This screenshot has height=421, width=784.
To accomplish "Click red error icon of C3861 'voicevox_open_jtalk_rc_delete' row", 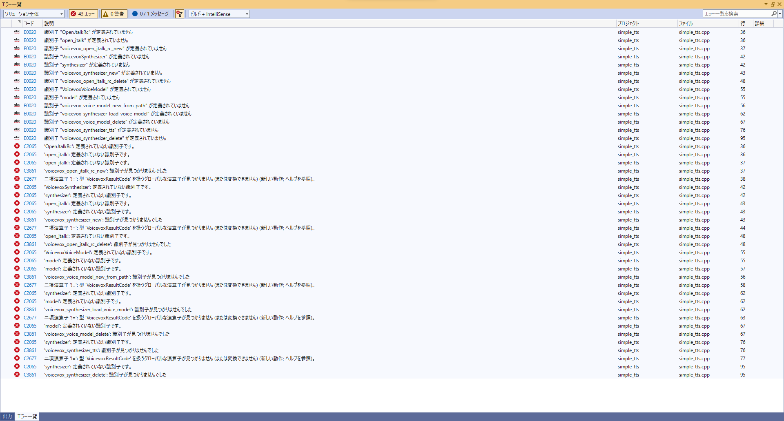I will 17,244.
